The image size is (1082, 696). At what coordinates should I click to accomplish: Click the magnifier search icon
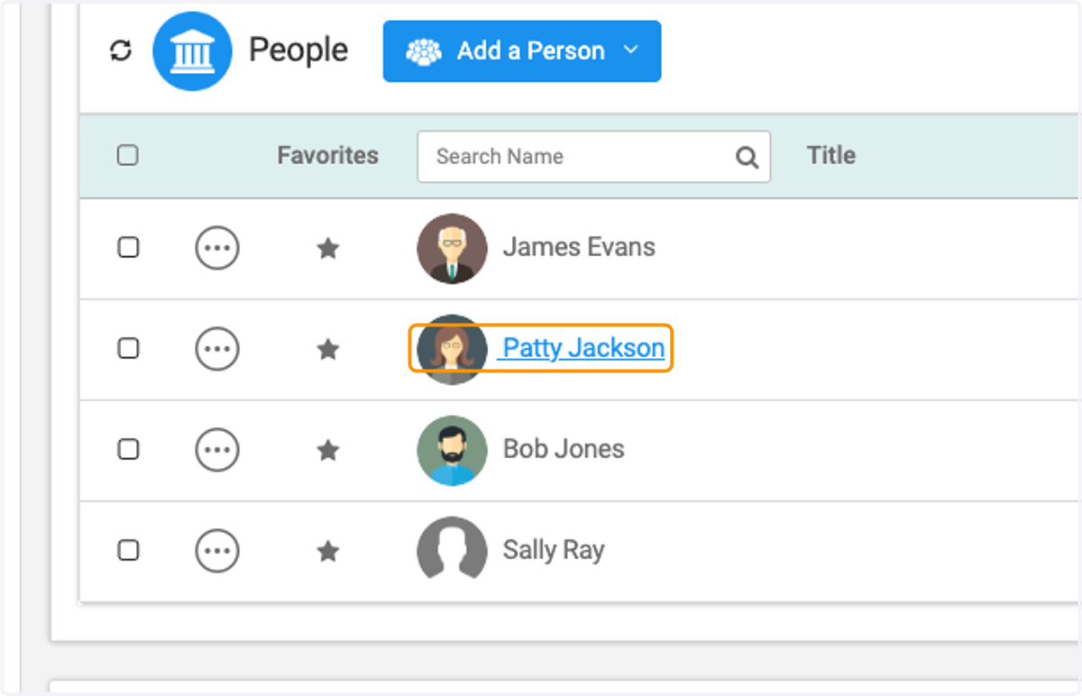pos(747,157)
